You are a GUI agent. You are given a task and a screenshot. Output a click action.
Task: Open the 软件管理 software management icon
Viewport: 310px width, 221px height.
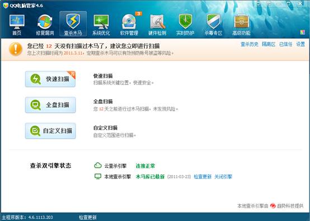click(129, 25)
